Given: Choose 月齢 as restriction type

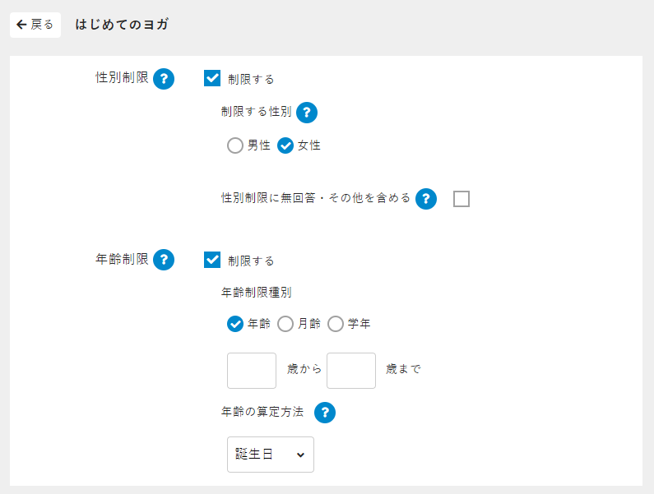Looking at the screenshot, I should pyautogui.click(x=285, y=324).
